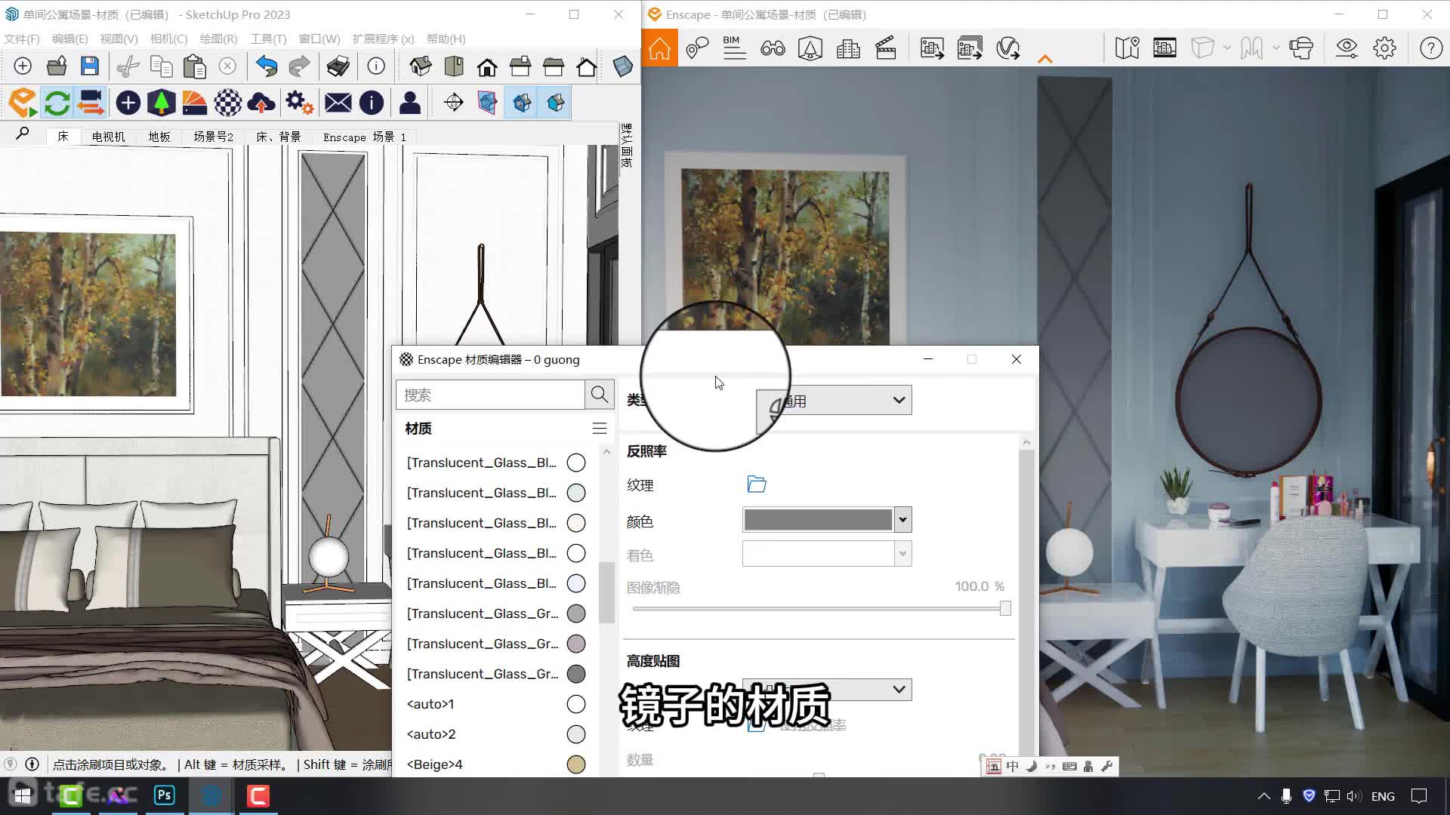Click the Enscape home button

659,48
